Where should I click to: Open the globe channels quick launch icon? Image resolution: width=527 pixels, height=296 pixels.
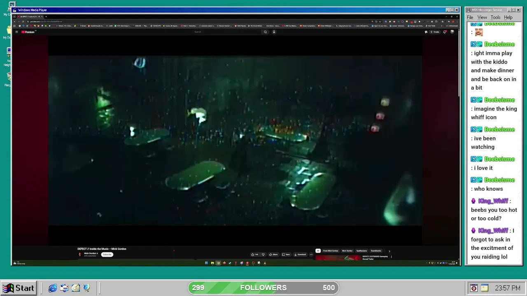point(86,288)
